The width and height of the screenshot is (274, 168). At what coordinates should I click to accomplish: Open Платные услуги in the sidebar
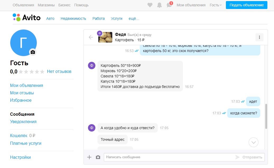(x=26, y=143)
